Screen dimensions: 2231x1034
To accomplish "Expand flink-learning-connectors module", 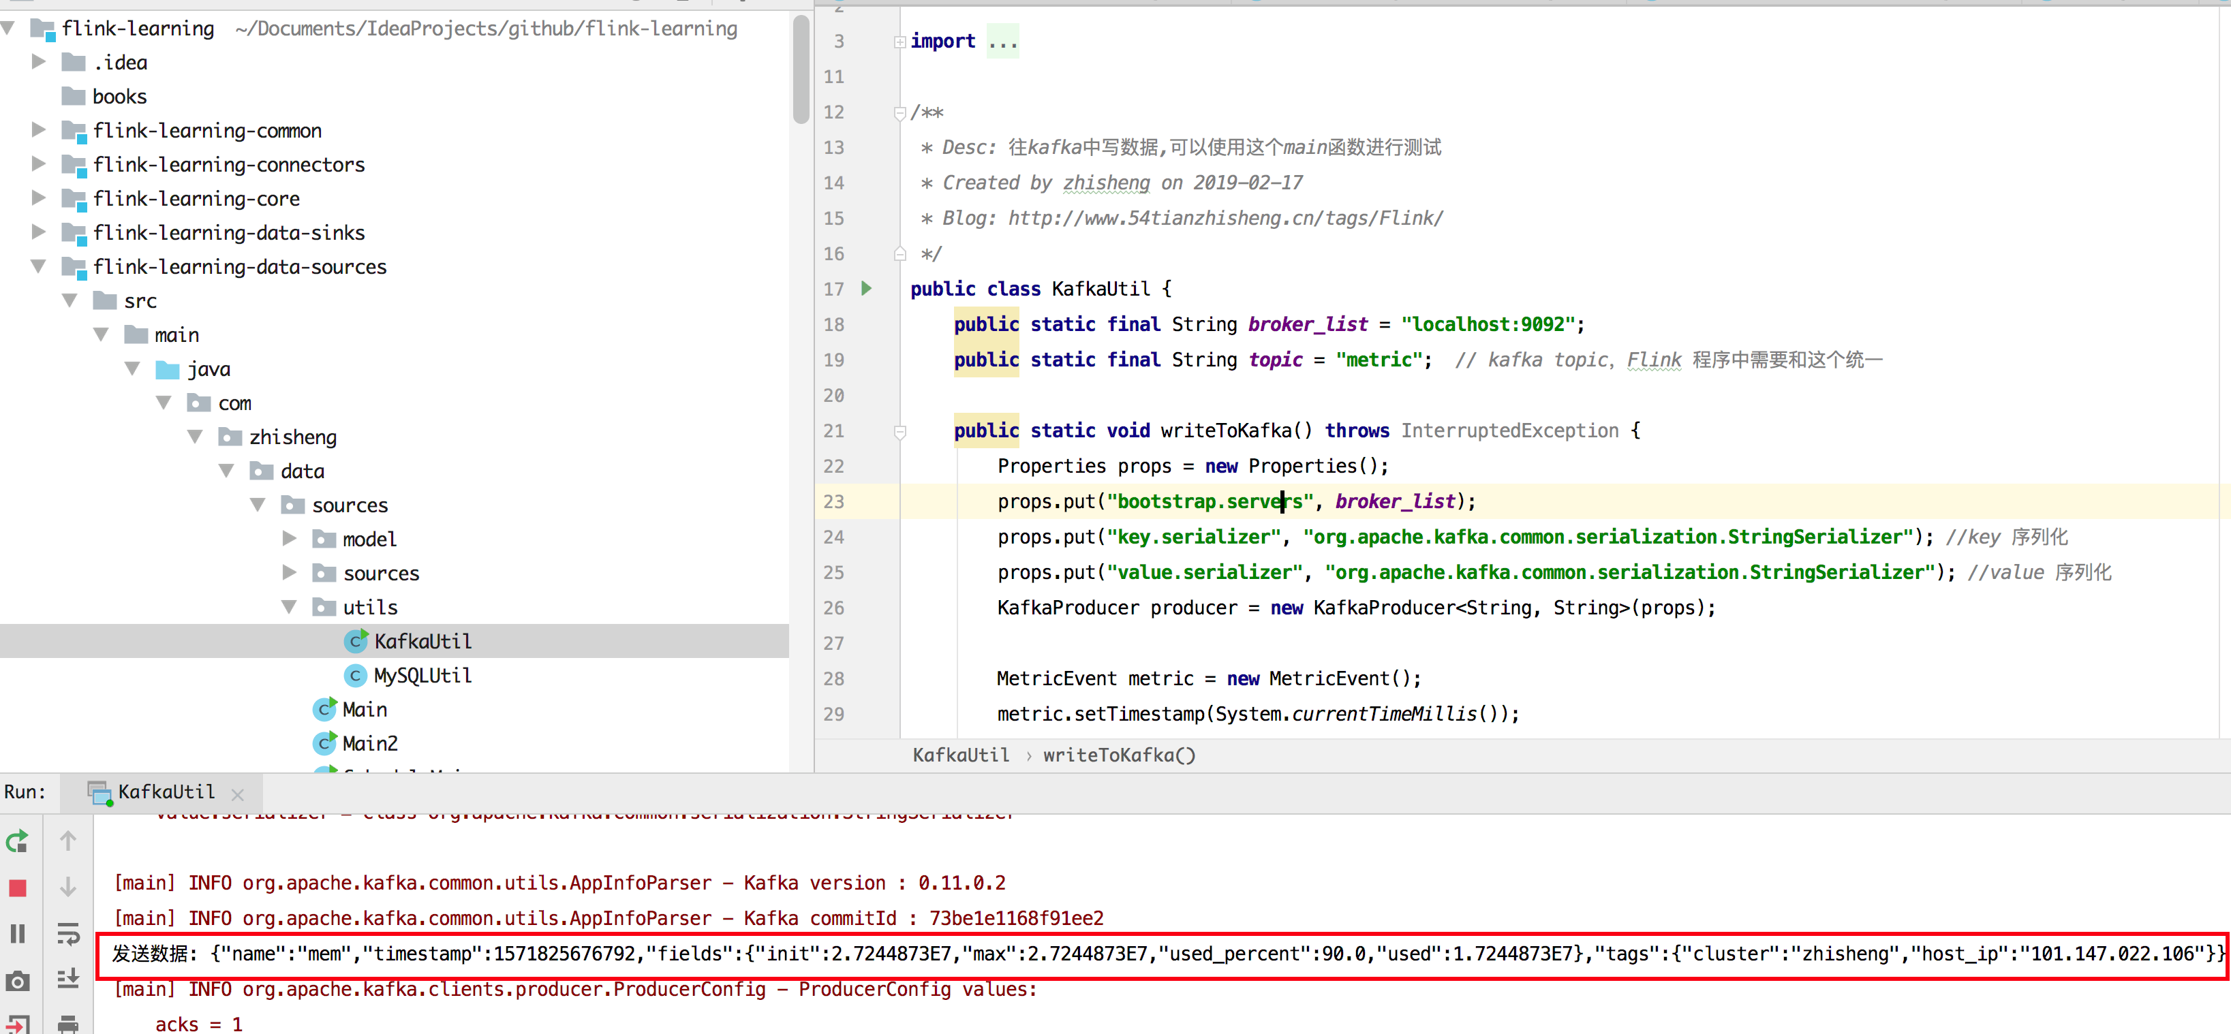I will click(38, 163).
